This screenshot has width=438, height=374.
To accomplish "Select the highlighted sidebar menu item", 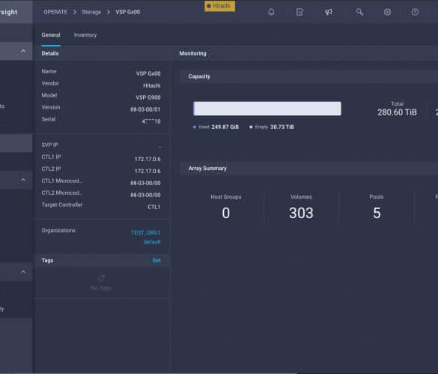I will coord(16,143).
